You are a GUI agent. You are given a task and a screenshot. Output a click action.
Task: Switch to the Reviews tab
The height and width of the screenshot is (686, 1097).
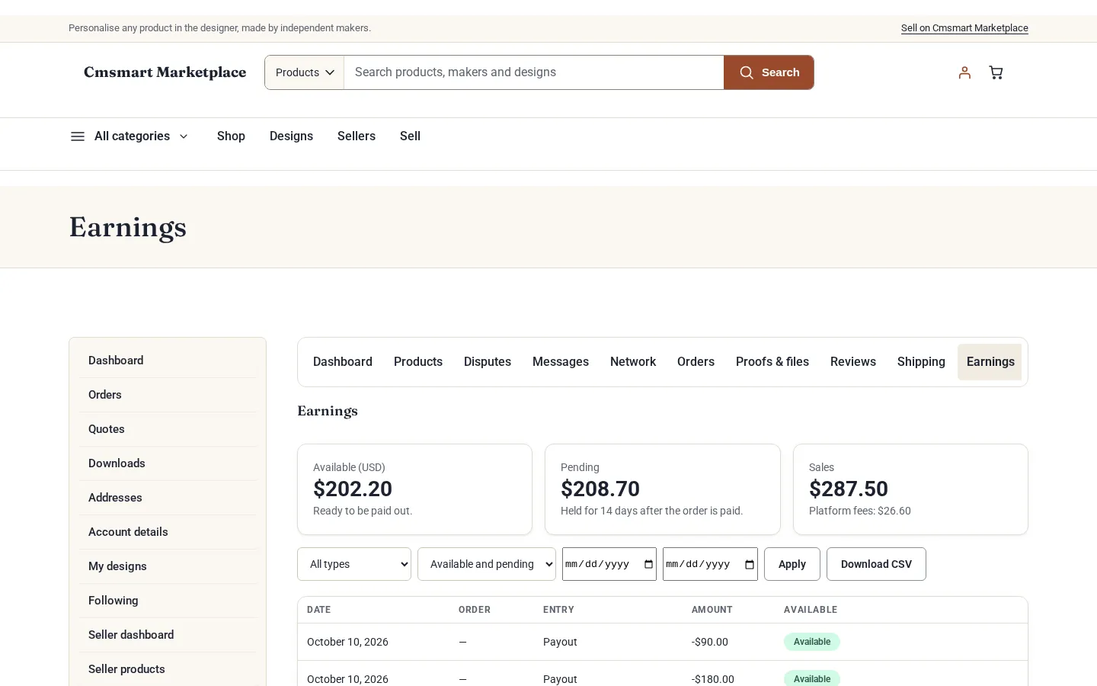tap(853, 362)
